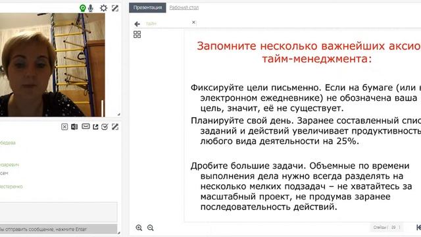The image size is (421, 237).
Task: Mute the microphone icon
Action: (91, 9)
